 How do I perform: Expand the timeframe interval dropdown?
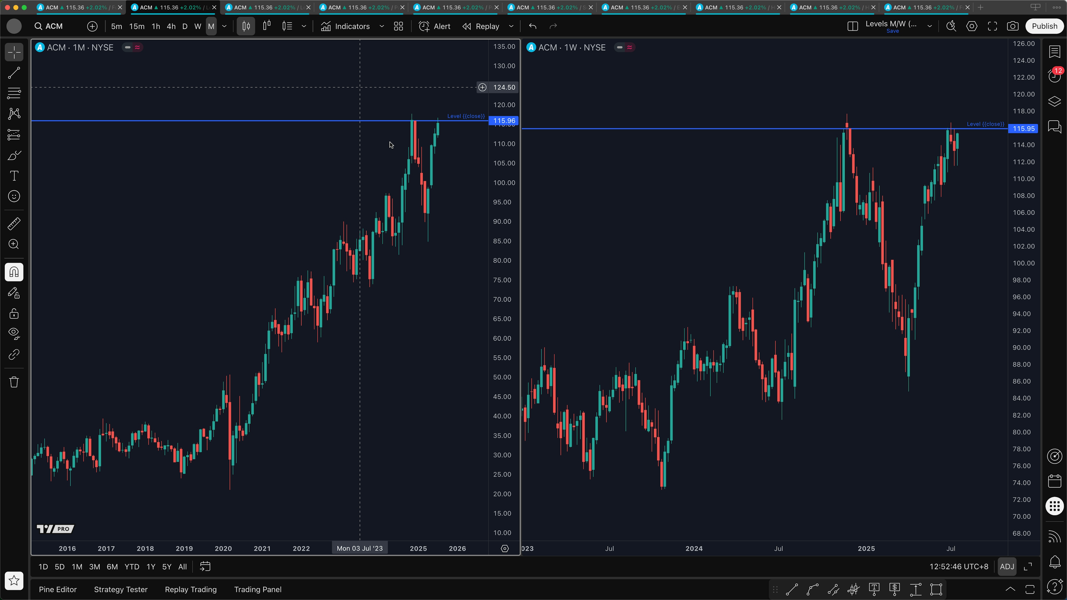225,26
